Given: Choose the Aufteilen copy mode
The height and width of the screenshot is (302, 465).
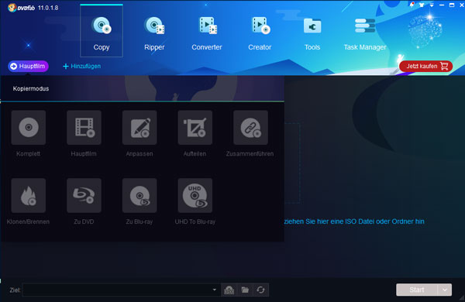Looking at the screenshot, I should (195, 128).
